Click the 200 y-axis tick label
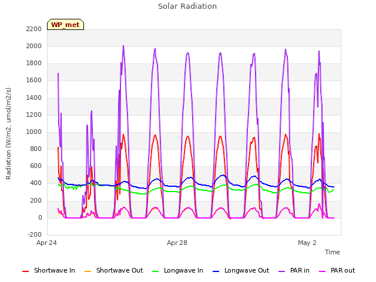Viewport: 376px width, 282px height. [36, 200]
